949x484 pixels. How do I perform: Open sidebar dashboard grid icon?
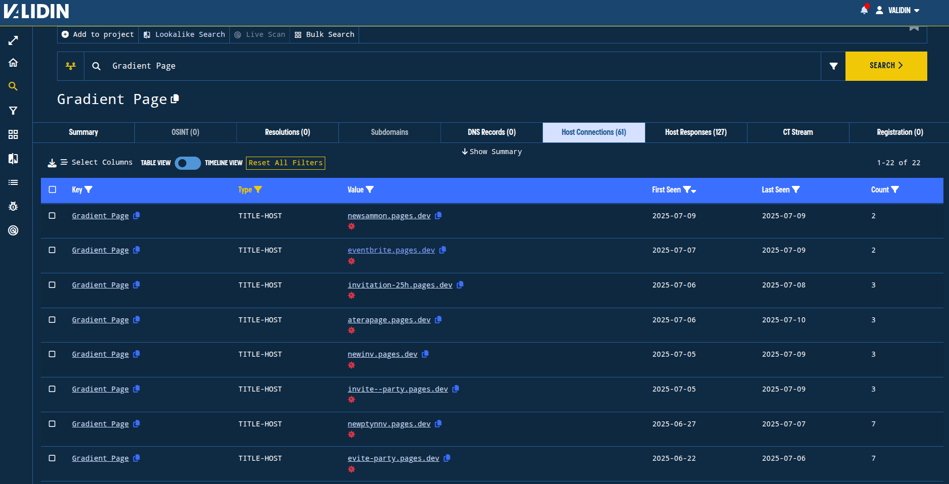pos(13,134)
